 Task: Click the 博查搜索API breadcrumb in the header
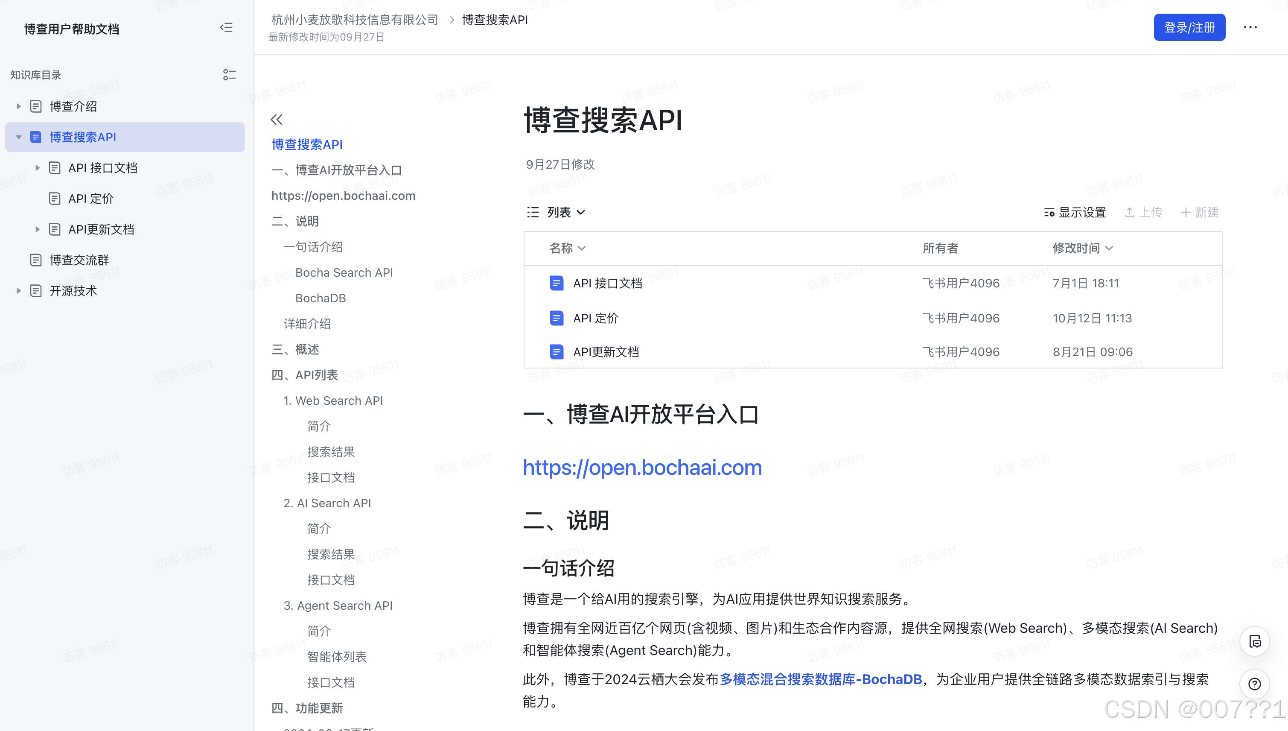coord(495,20)
